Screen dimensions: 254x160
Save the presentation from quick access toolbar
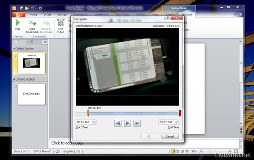click(x=21, y=8)
